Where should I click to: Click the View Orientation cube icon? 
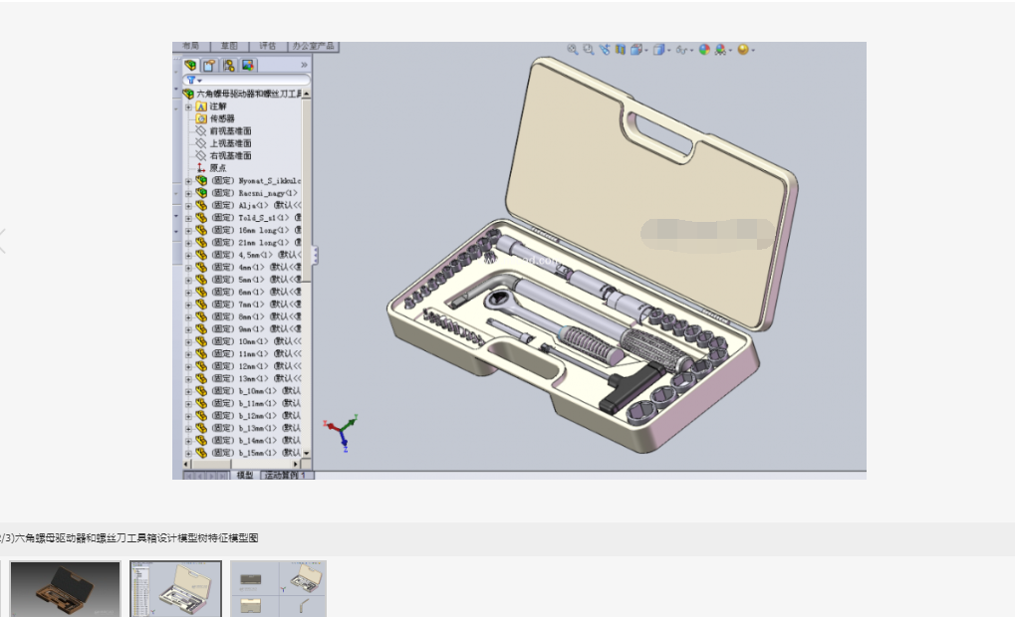click(x=636, y=49)
